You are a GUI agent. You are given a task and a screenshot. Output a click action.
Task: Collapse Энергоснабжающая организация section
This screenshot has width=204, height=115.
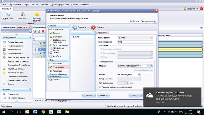(x=48, y=75)
